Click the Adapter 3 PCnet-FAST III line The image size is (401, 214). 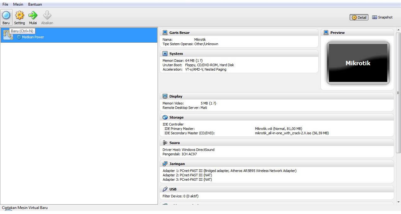click(x=187, y=179)
